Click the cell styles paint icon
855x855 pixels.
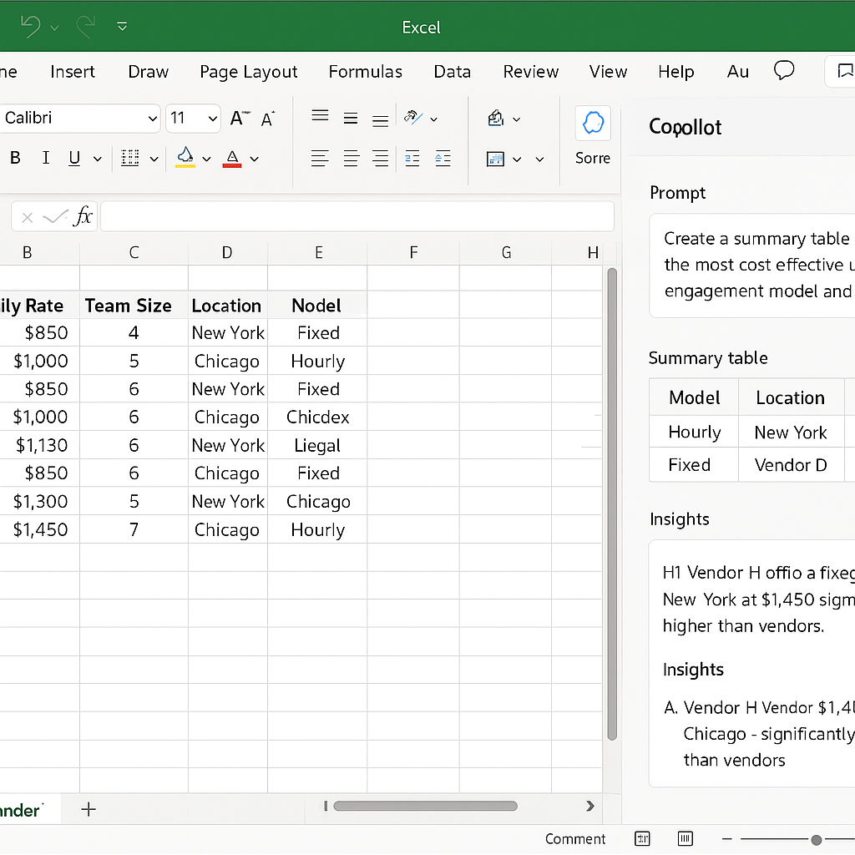496,118
